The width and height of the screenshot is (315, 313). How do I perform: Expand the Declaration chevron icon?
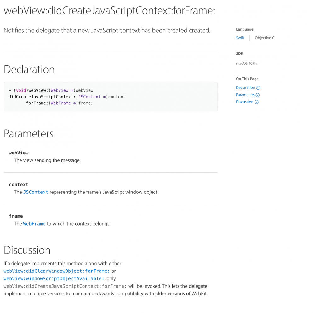(x=258, y=87)
